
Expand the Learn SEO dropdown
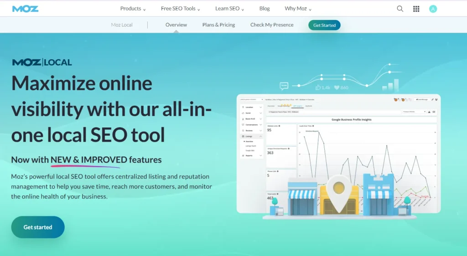(x=229, y=9)
